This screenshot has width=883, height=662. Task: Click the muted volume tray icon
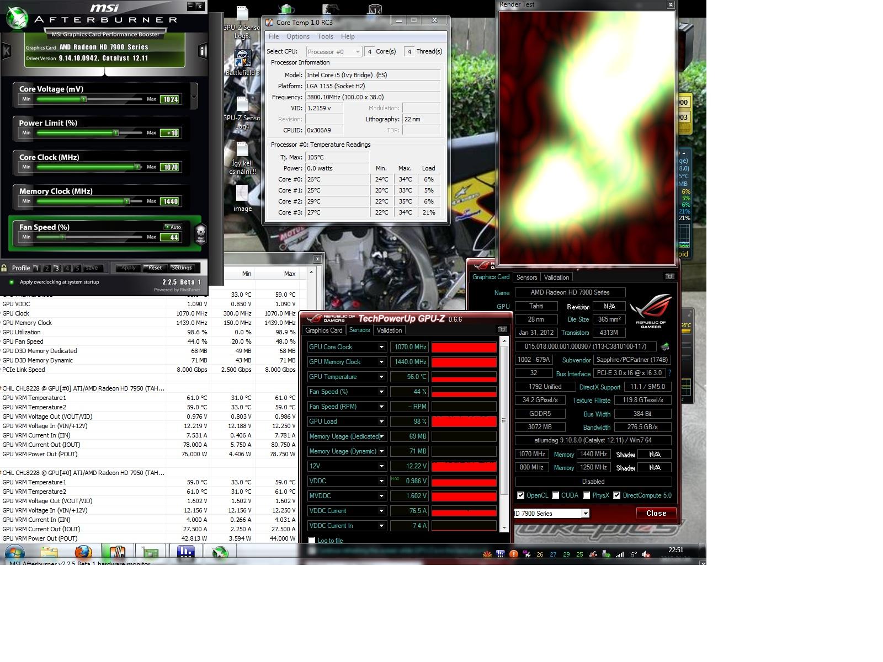pos(646,554)
